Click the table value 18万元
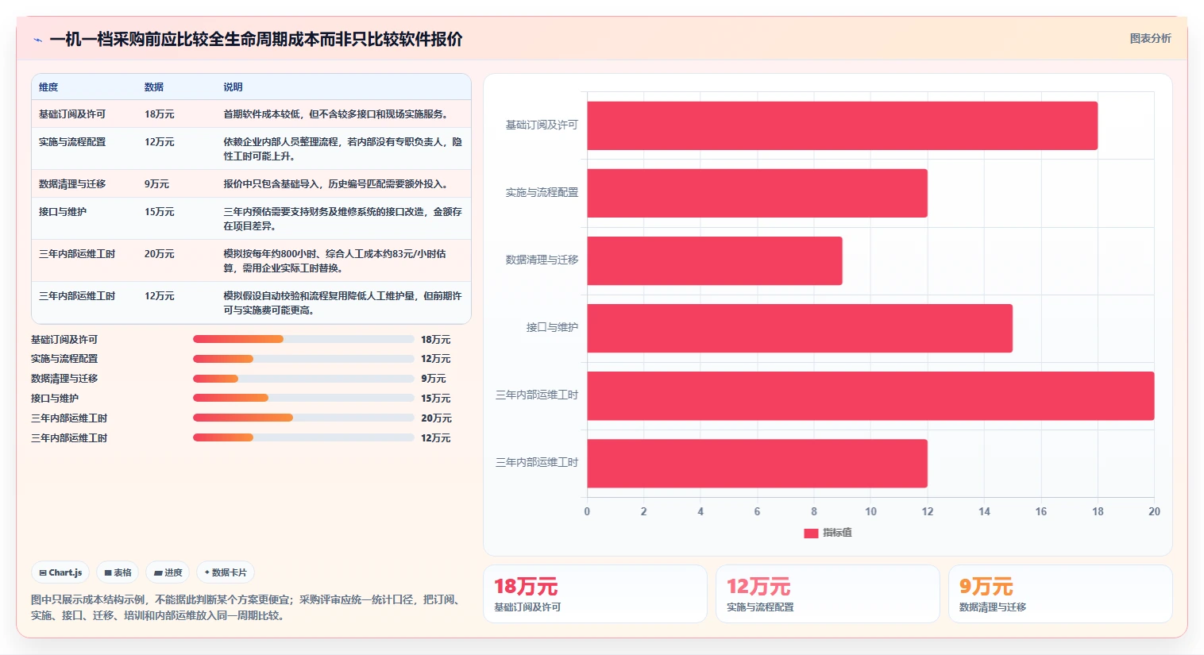Image resolution: width=1204 pixels, height=655 pixels. pos(160,114)
